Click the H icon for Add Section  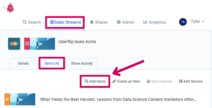(181, 81)
